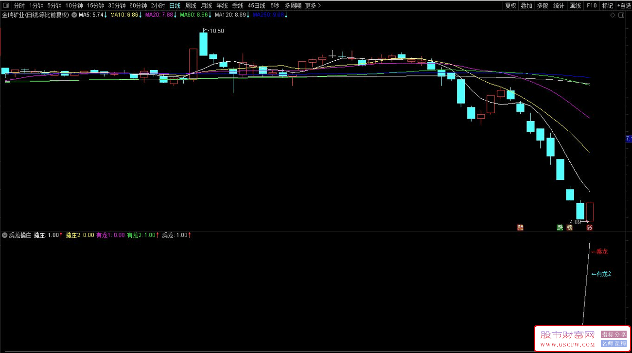632x353 pixels.
Task: Click the MA10: 6.86 label
Action: (x=124, y=15)
